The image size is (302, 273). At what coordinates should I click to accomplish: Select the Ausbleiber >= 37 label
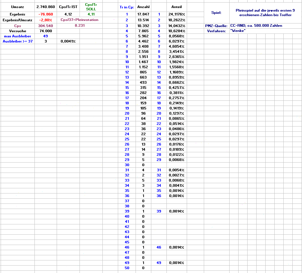point(17,42)
